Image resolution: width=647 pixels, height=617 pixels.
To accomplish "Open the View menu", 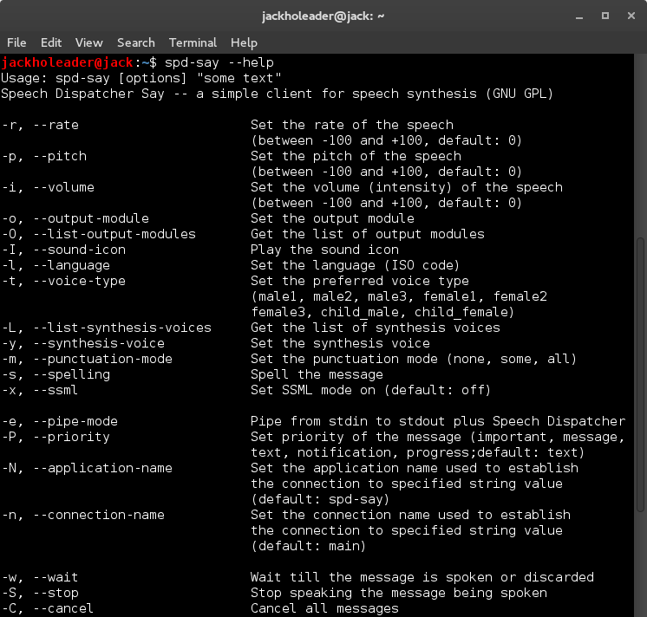I will (88, 42).
